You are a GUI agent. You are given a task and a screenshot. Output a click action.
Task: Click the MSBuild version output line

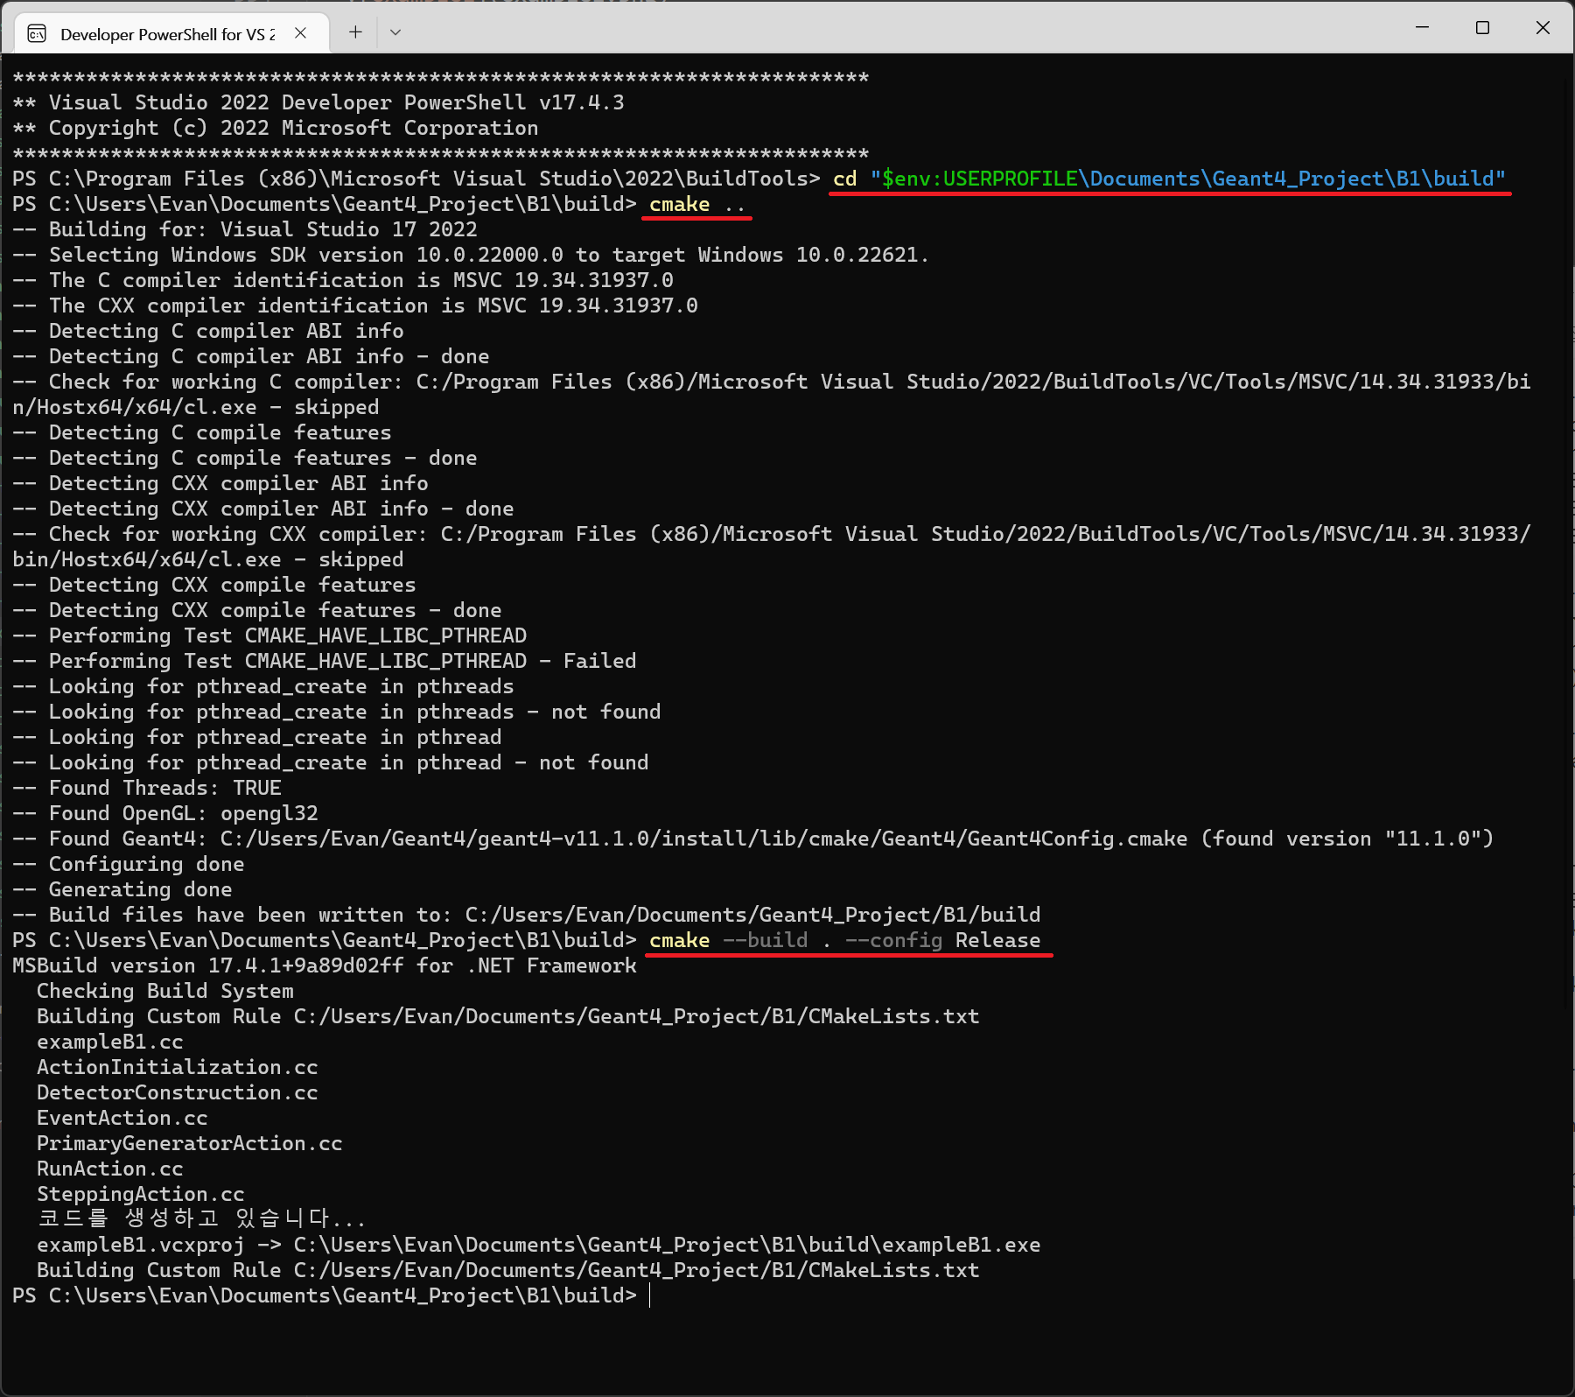[324, 966]
